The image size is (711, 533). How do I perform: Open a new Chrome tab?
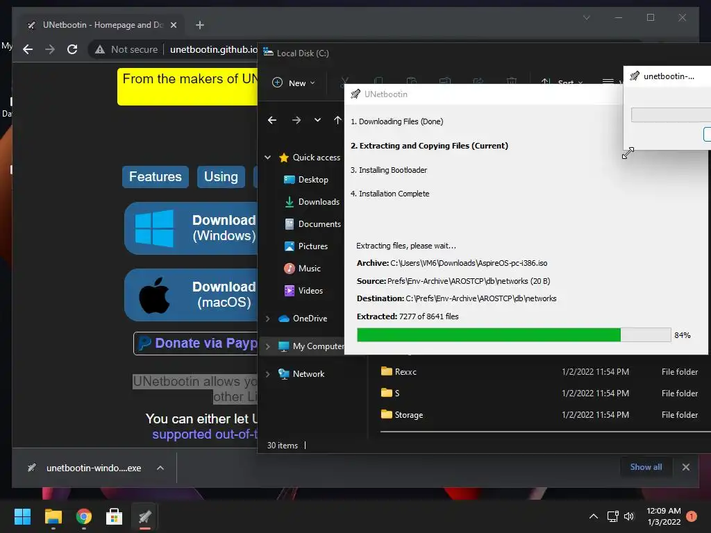point(200,25)
